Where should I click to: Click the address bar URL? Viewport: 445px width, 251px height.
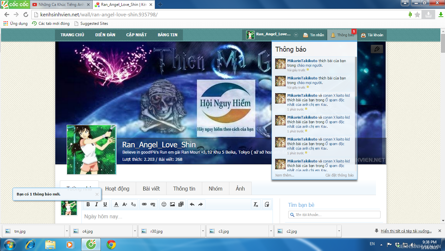[98, 15]
